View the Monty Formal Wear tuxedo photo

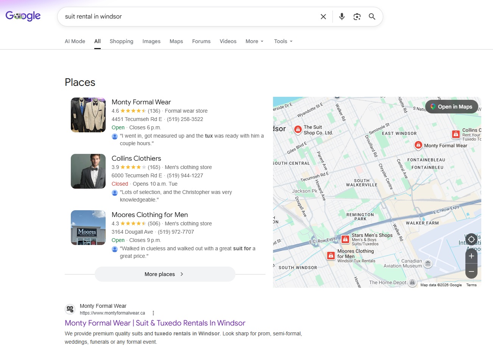88,115
